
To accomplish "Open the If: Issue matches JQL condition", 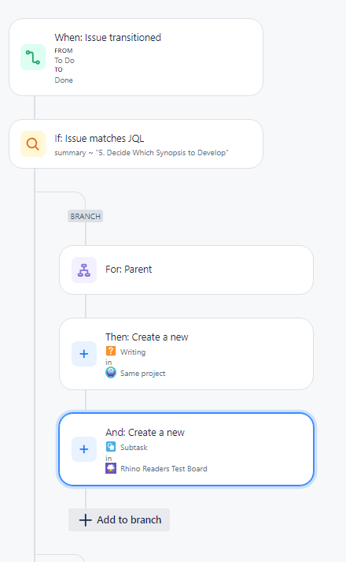I will [x=136, y=144].
